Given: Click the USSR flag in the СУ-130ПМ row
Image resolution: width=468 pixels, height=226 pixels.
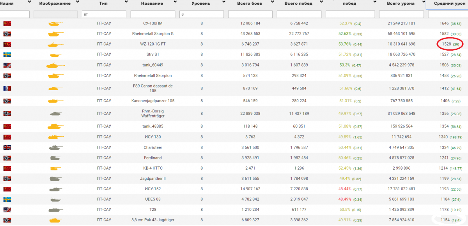Looking at the screenshot, I should pos(7,24).
